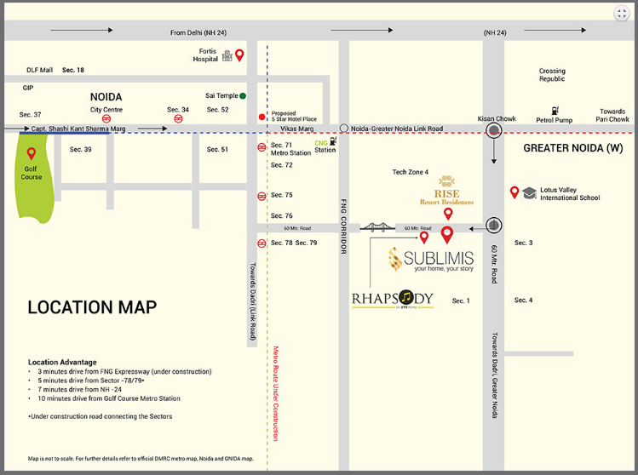
Task: Click the red 'Metro Route Under Construction' label
Action: tap(275, 393)
